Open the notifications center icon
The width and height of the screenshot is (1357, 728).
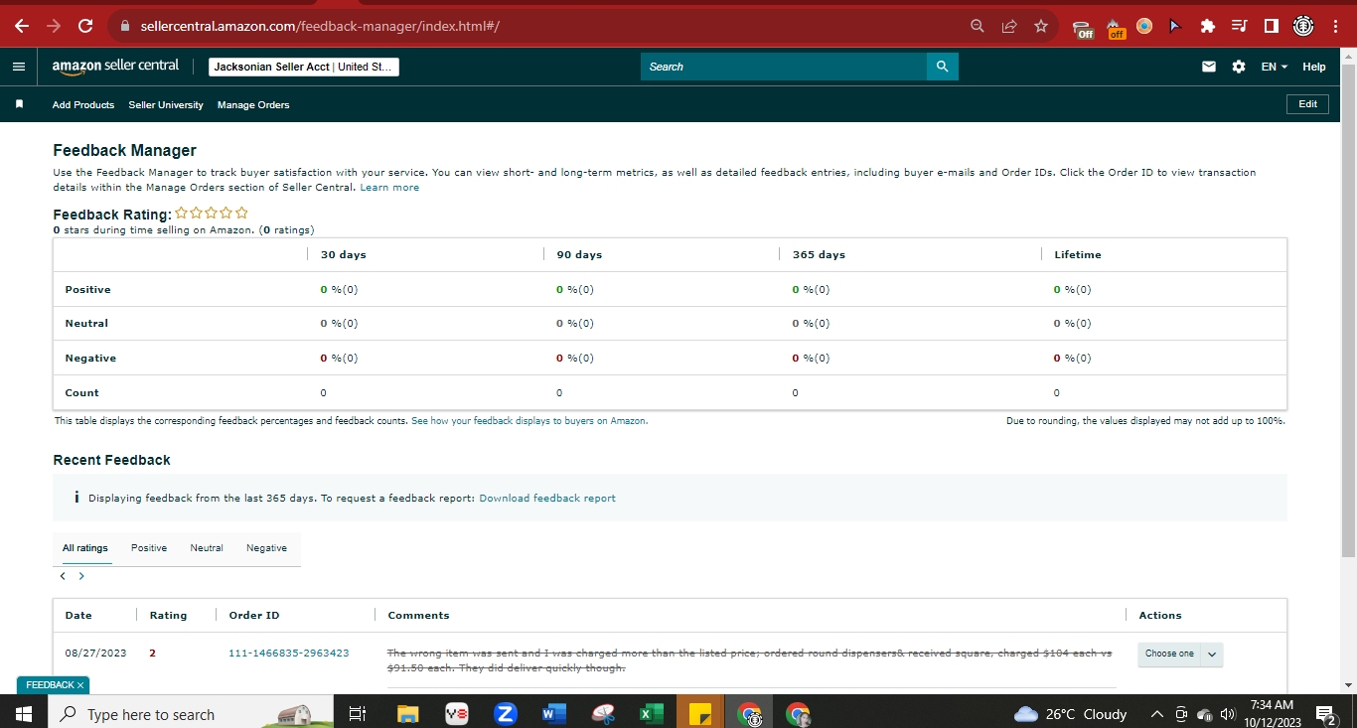(x=1324, y=713)
